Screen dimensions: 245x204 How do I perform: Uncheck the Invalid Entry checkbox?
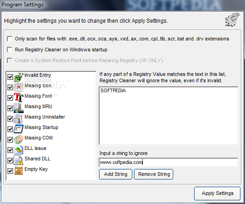click(10, 77)
